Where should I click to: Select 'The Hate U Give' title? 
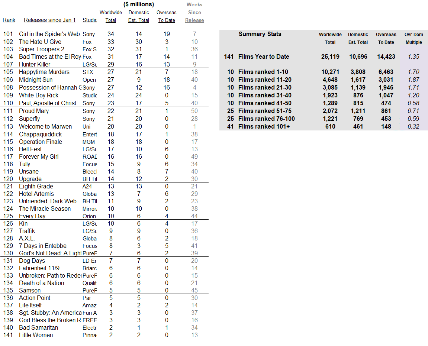pos(40,42)
